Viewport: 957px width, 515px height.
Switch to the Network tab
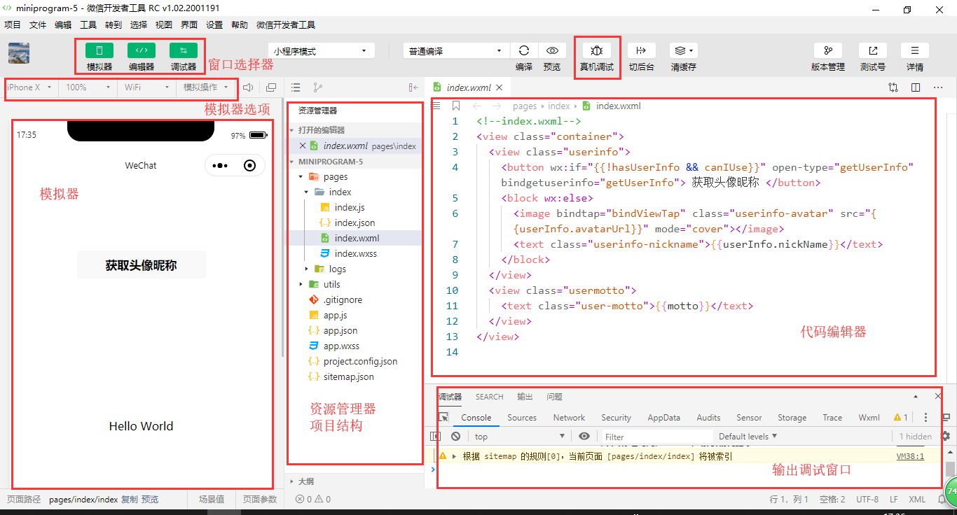click(569, 418)
